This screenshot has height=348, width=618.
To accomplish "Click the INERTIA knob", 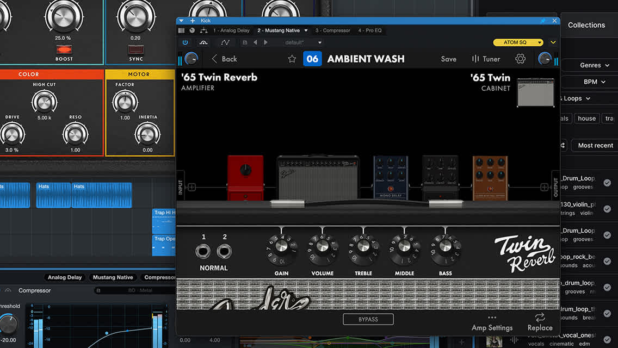I will point(147,135).
